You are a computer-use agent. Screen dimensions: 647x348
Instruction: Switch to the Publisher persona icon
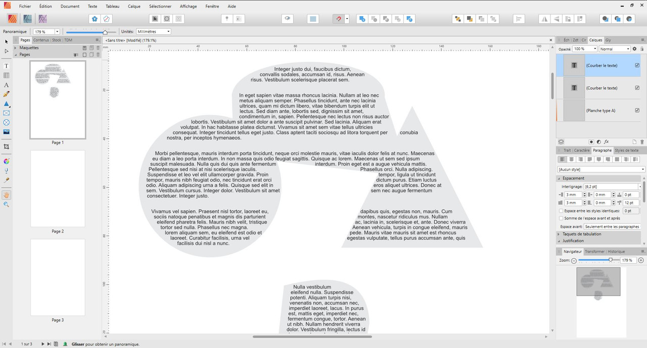tap(13, 19)
